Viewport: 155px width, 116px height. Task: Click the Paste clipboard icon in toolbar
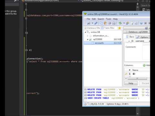coord(105,23)
